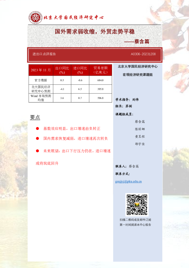The height and width of the screenshot is (268, 189).
Task: Click the Wind trade balance 596.8
Action: 100,98
